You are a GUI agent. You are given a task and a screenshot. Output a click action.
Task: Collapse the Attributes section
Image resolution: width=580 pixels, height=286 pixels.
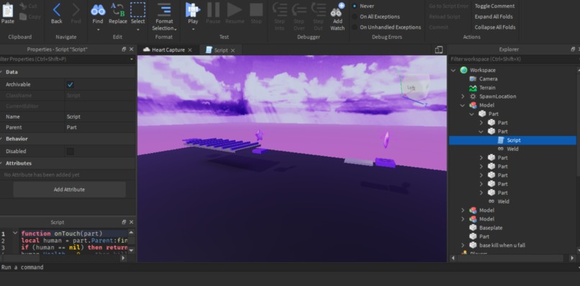[x=1, y=163]
